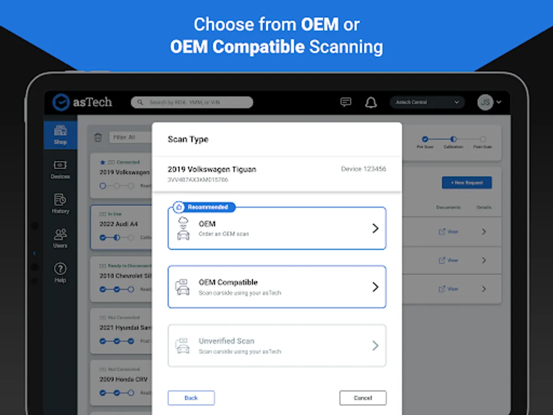Select the OEM Compatible scan option
The height and width of the screenshot is (415, 553).
pos(277,287)
